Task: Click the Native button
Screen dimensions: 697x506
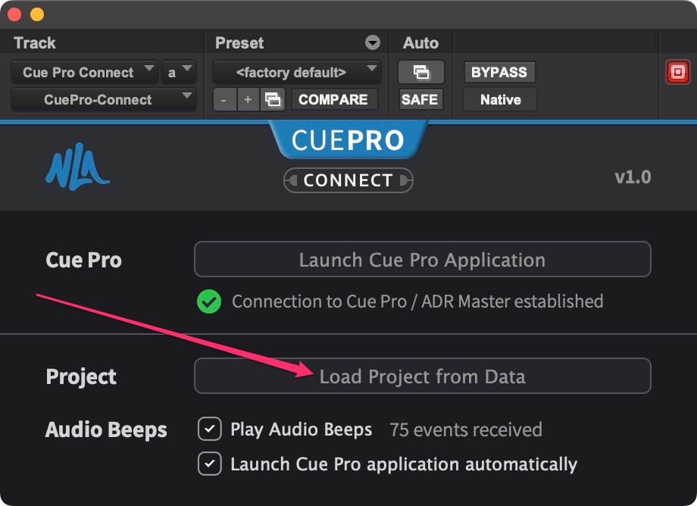Action: [x=500, y=99]
